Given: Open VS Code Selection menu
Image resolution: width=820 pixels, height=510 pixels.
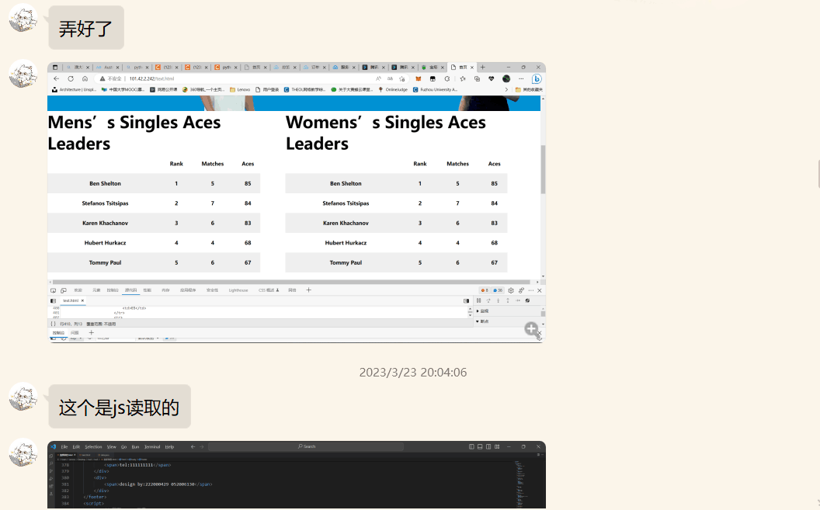Looking at the screenshot, I should tap(93, 447).
